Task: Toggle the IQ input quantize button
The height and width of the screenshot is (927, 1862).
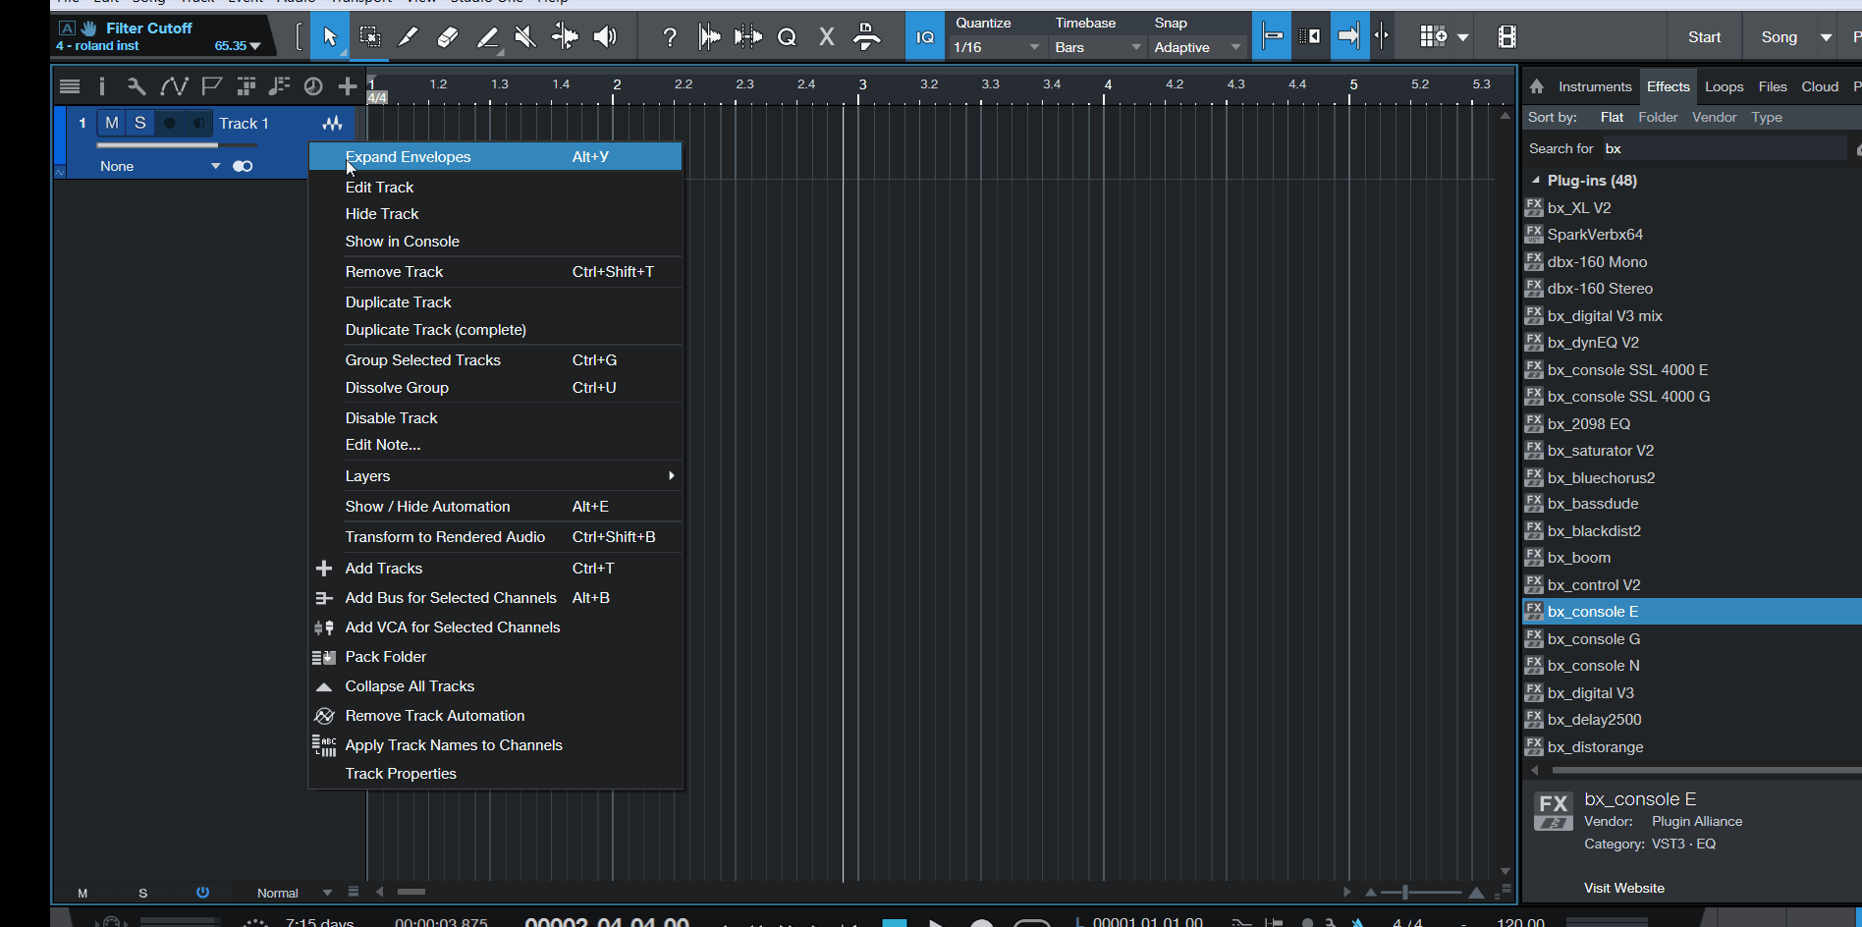Action: [x=924, y=37]
